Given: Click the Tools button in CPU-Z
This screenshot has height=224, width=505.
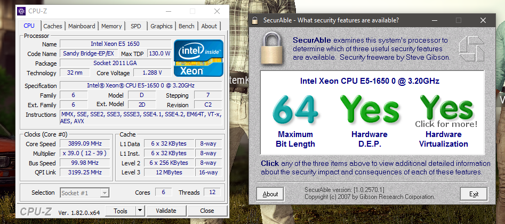Looking at the screenshot, I should click(121, 211).
